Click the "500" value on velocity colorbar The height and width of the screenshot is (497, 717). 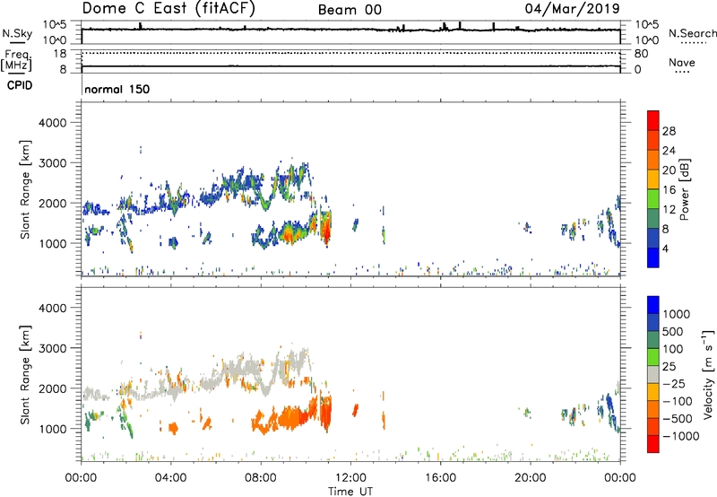point(673,332)
